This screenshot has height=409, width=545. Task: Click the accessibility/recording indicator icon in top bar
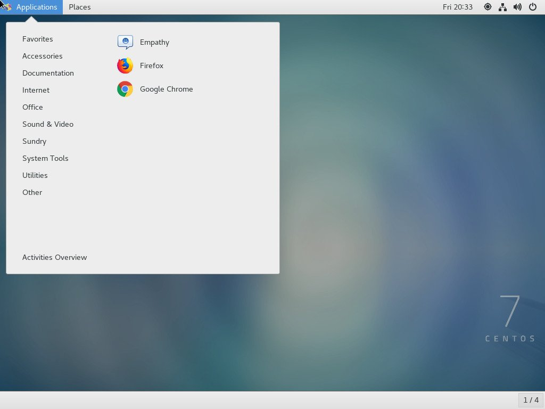pyautogui.click(x=488, y=7)
